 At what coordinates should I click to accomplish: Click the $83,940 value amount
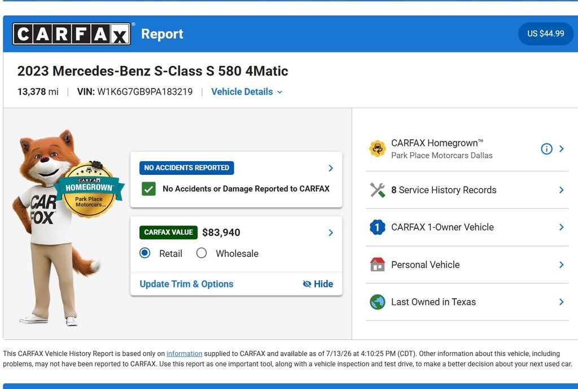click(x=221, y=233)
